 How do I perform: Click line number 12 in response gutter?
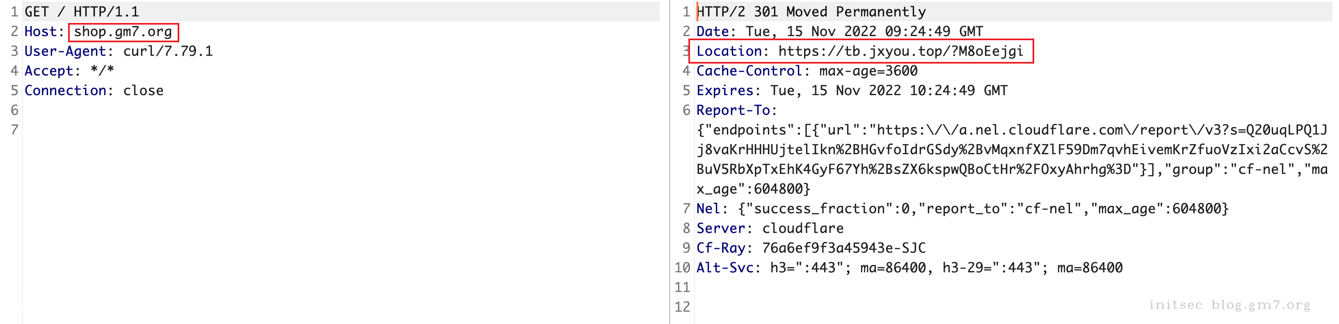coord(682,307)
